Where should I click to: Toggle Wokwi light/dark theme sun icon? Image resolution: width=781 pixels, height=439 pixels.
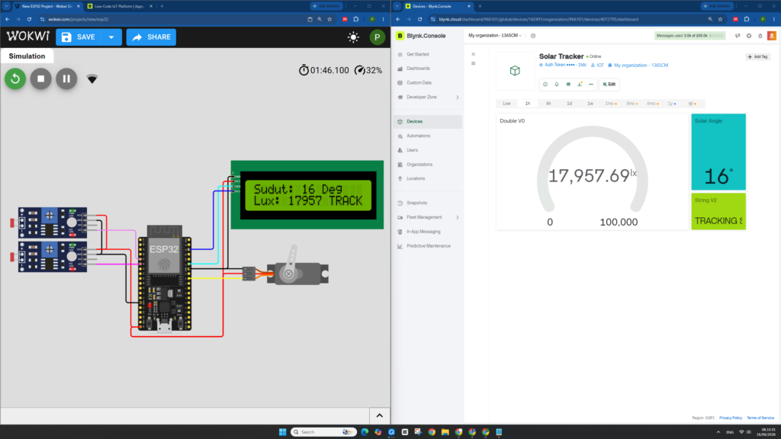click(353, 37)
